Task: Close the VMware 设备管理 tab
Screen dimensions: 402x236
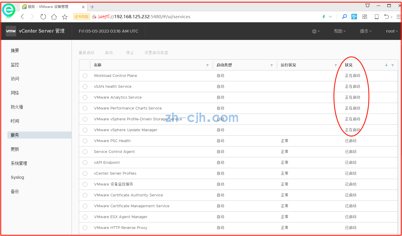Action: pos(83,7)
